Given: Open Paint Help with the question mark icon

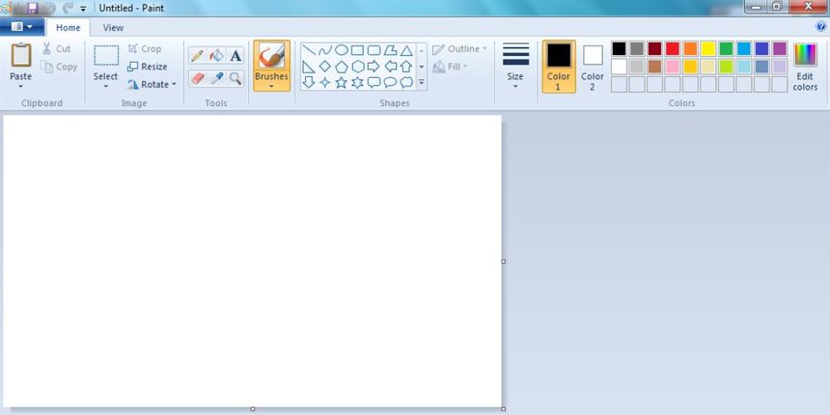Looking at the screenshot, I should (820, 27).
